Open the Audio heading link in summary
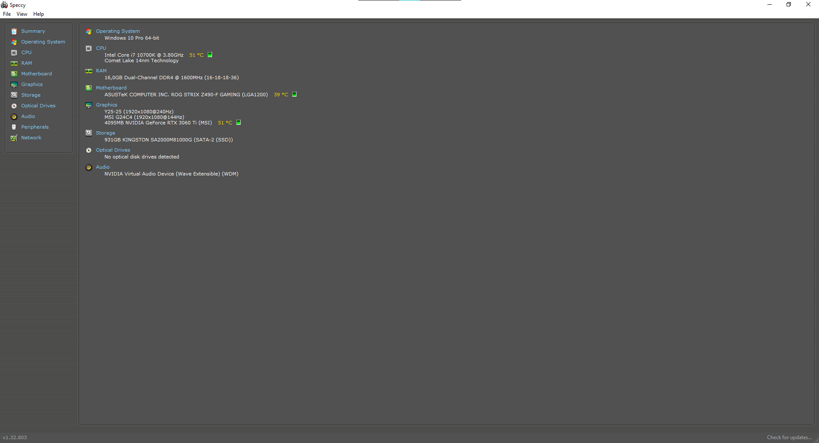This screenshot has width=819, height=443. (x=102, y=167)
